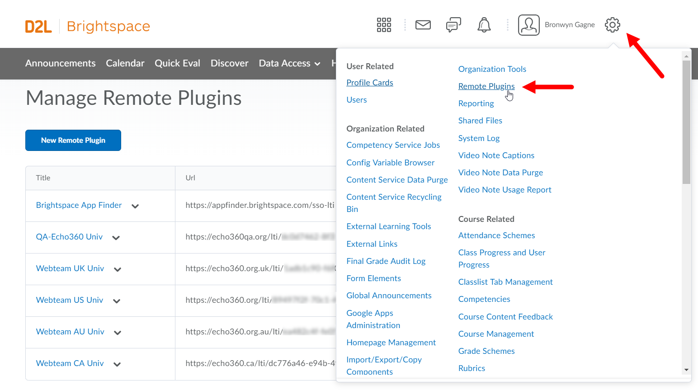Select Remote Plugins in the admin menu

tap(486, 86)
